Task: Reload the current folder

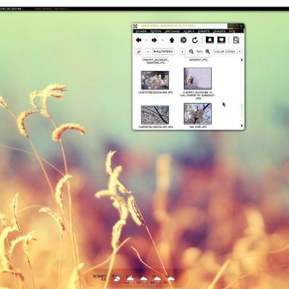Action: pos(195,40)
